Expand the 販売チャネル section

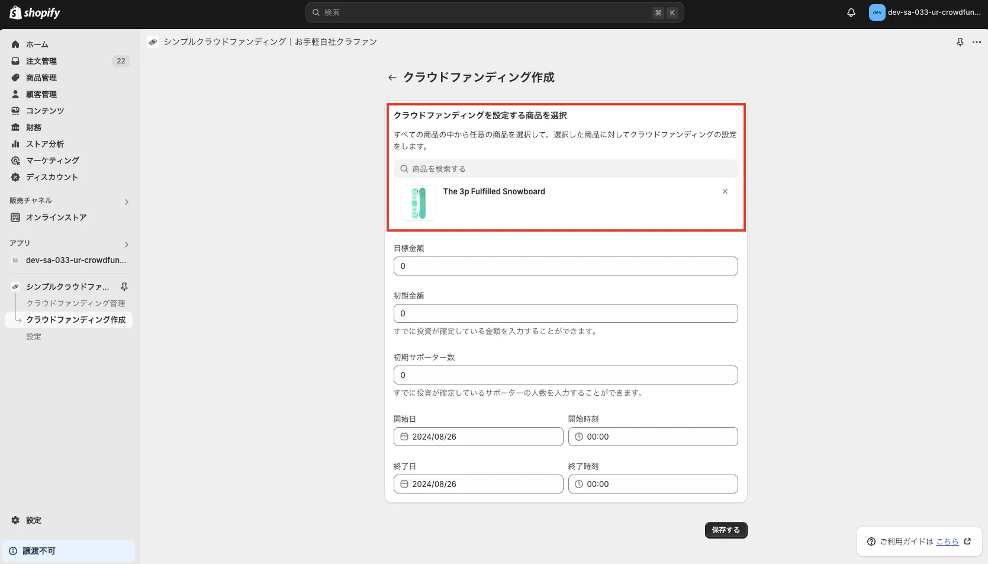[x=126, y=201]
